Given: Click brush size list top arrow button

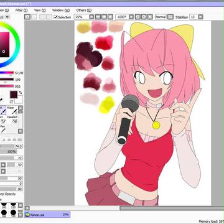Looking at the screenshot, I should pyautogui.click(x=21, y=205).
